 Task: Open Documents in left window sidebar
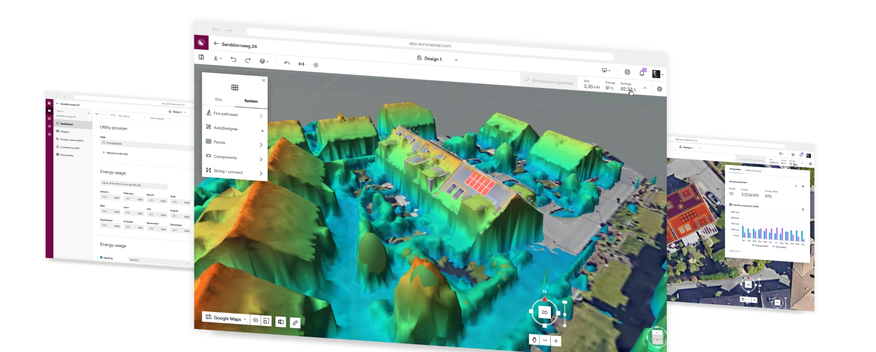tap(65, 155)
